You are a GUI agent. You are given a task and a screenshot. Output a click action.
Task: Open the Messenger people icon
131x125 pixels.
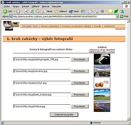pos(122,11)
